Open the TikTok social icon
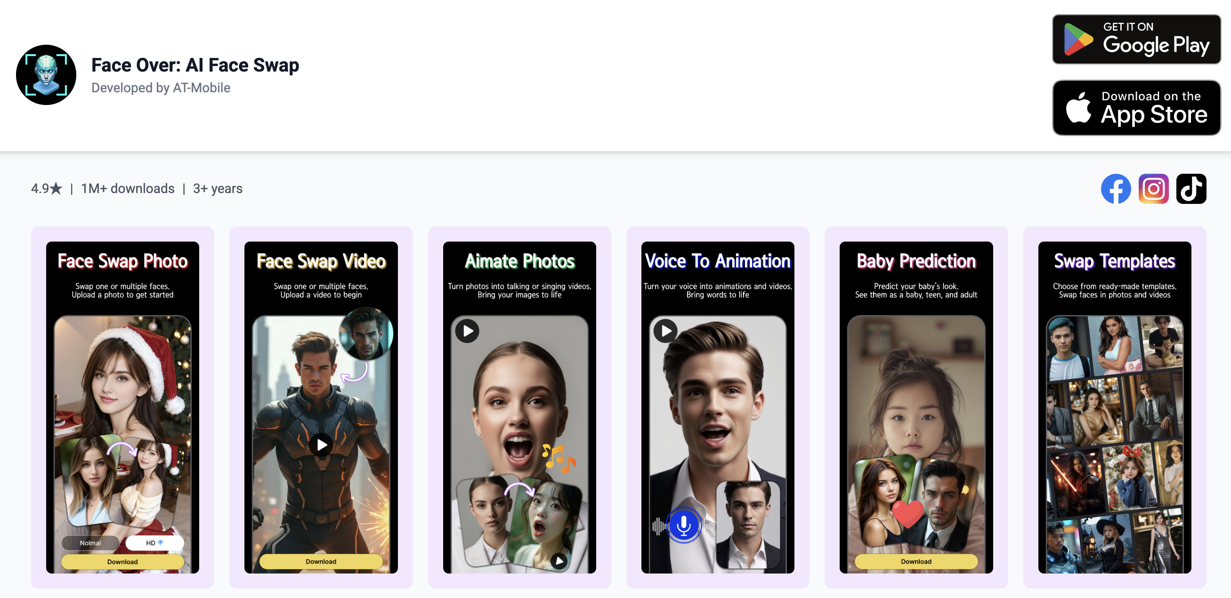 tap(1191, 189)
